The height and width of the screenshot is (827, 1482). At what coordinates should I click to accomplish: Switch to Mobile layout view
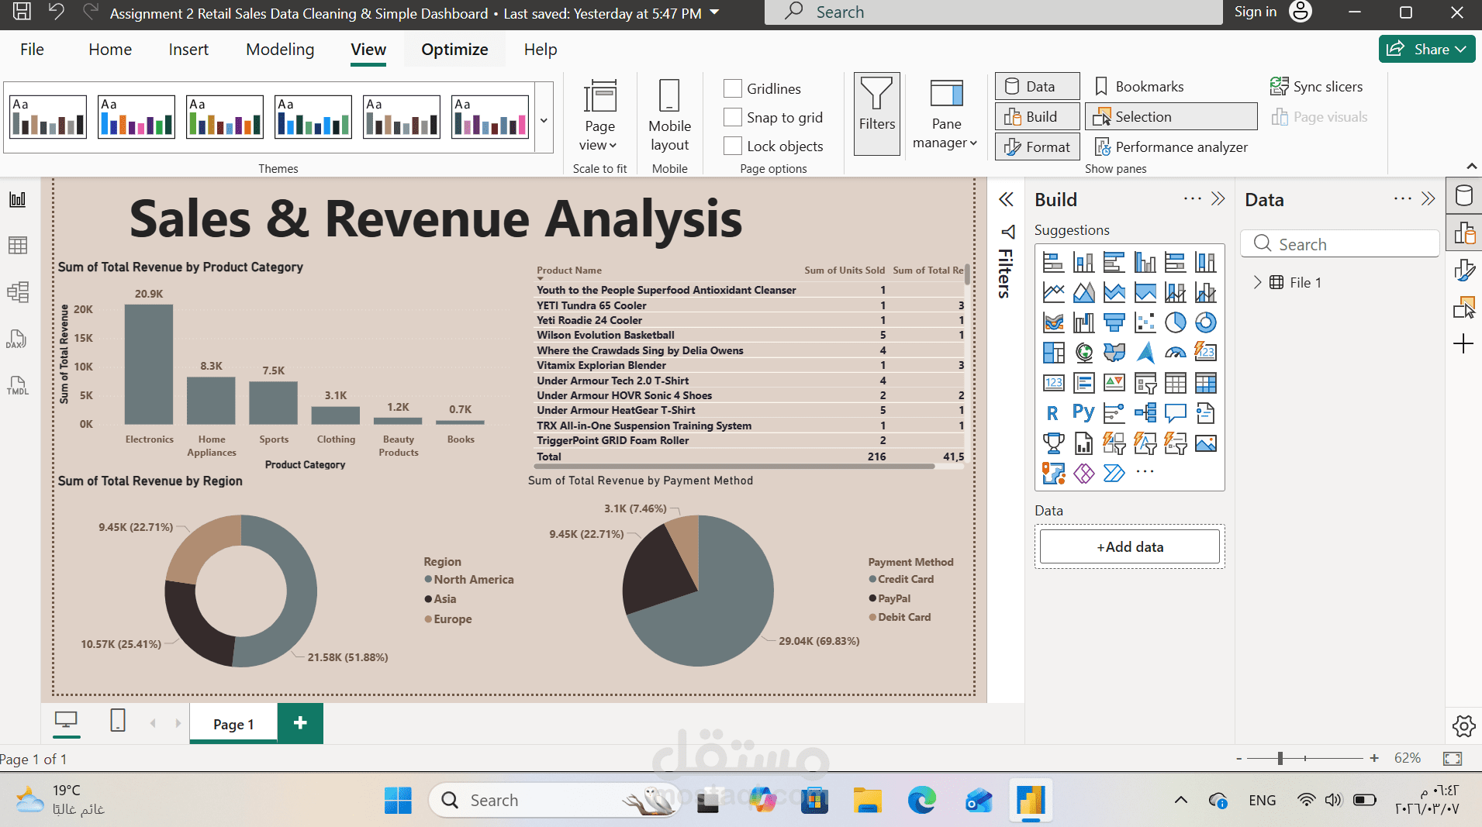click(x=668, y=116)
